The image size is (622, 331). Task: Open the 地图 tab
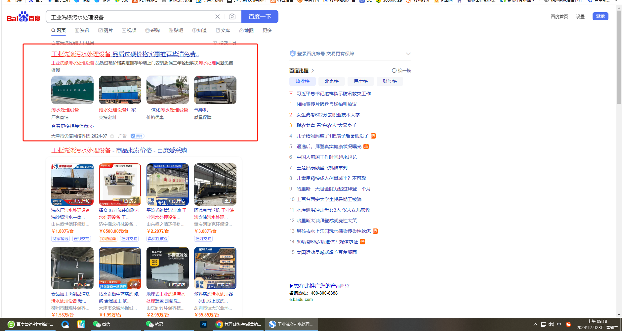coord(246,30)
